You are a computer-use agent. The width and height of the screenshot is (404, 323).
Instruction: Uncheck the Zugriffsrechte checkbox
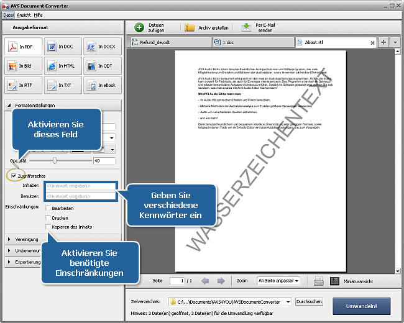click(14, 176)
